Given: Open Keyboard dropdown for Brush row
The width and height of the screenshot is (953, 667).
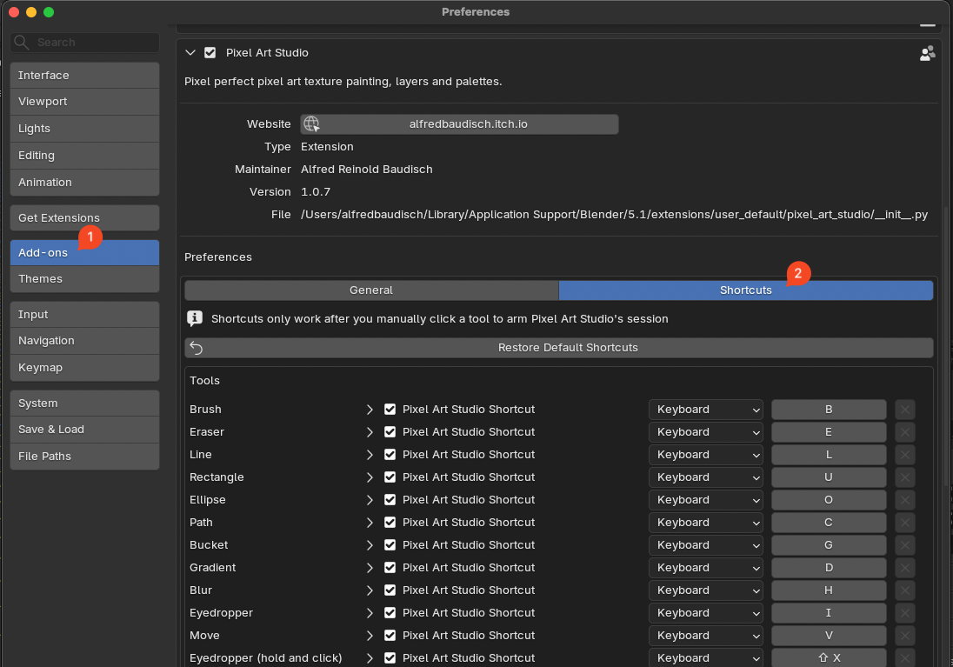Looking at the screenshot, I should 706,410.
